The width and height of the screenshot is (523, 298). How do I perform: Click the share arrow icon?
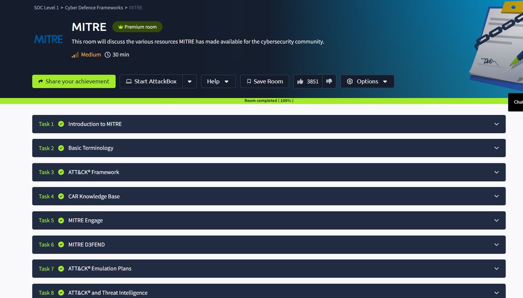pos(41,81)
